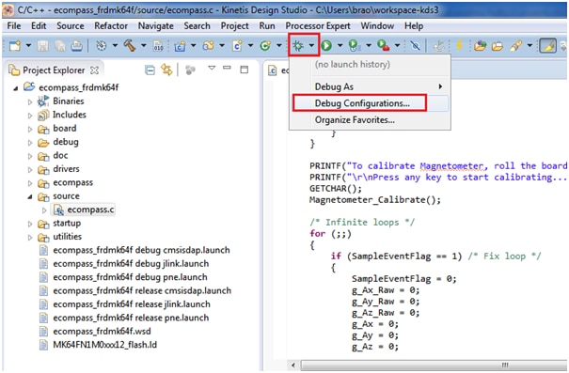Viewport: 569px width, 373px height.
Task: Select MK64FN1M0xxx12_flash.ld linker file
Action: coord(105,345)
